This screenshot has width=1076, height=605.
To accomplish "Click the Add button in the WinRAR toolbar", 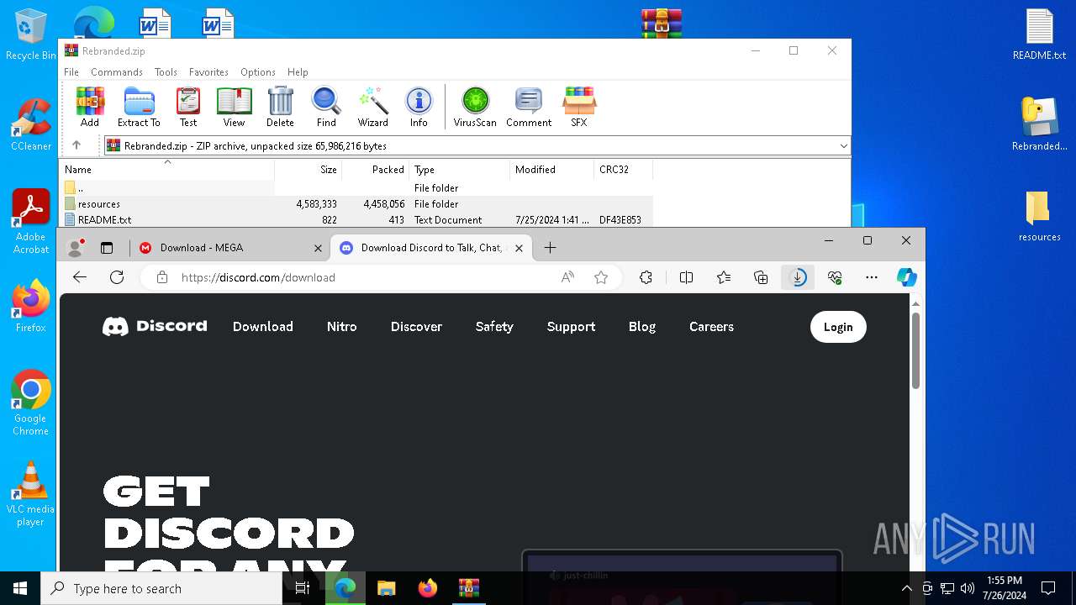I will (90, 107).
